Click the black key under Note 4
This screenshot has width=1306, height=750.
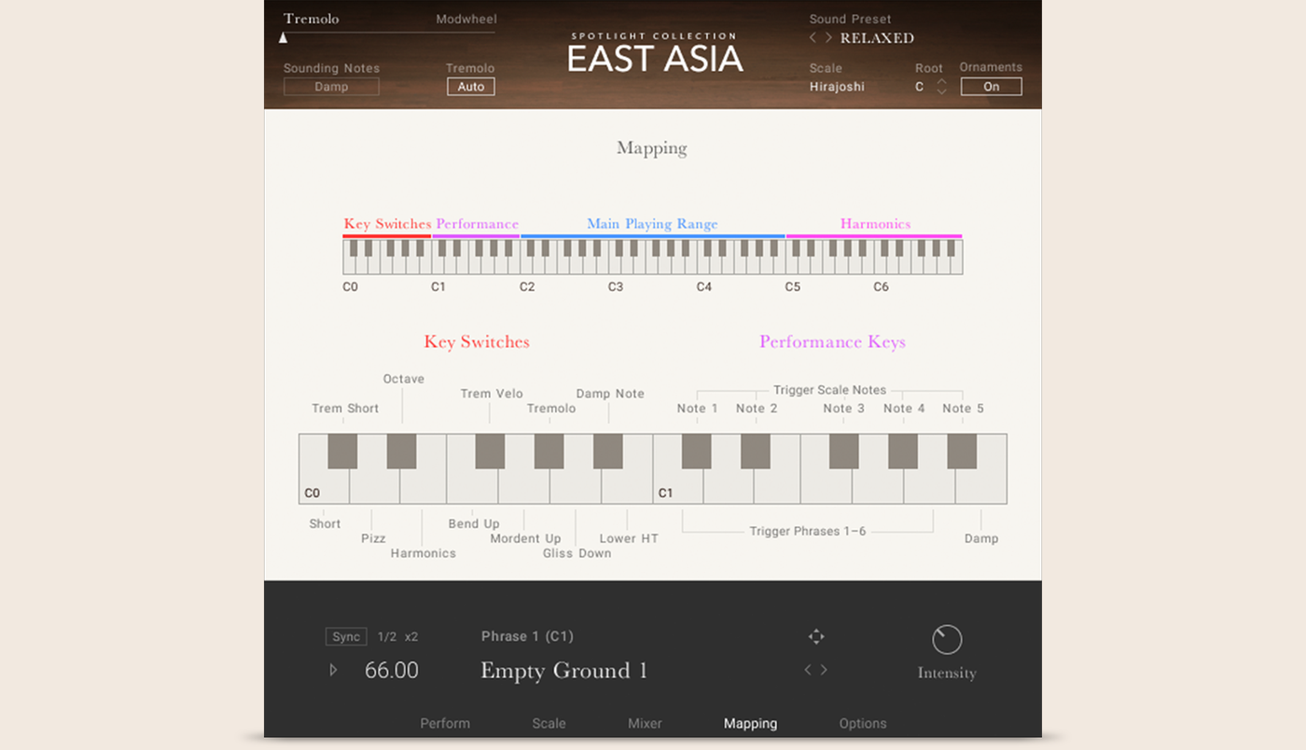(903, 451)
